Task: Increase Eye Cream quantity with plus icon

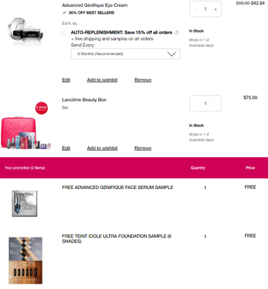Action: (x=215, y=9)
